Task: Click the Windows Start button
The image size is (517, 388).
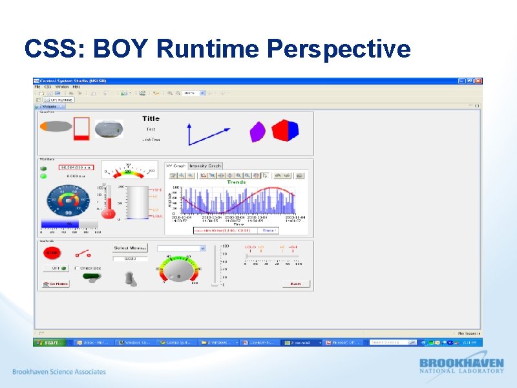Action: pos(49,343)
